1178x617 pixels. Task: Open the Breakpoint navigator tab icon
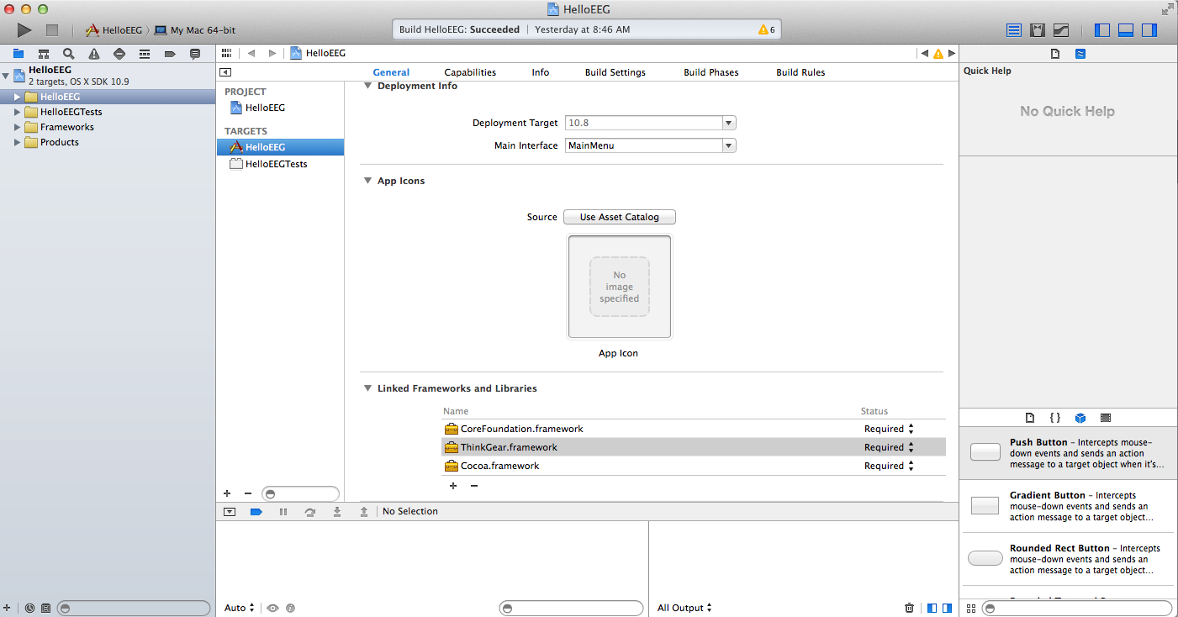[169, 54]
